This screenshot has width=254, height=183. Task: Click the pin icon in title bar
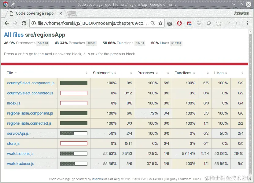pyautogui.click(x=13, y=4)
